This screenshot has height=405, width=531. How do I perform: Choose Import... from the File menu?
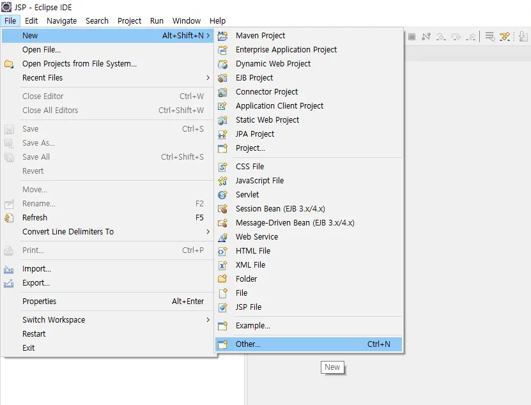tap(108, 269)
